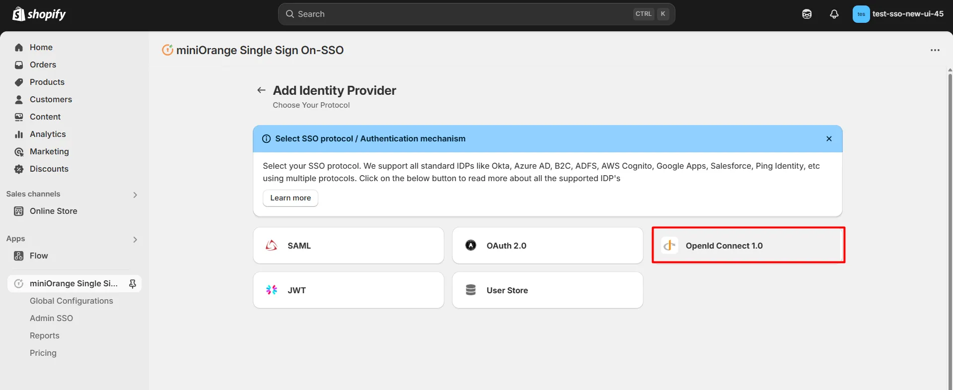Image resolution: width=953 pixels, height=390 pixels.
Task: Click the Home house icon
Action: click(x=19, y=48)
